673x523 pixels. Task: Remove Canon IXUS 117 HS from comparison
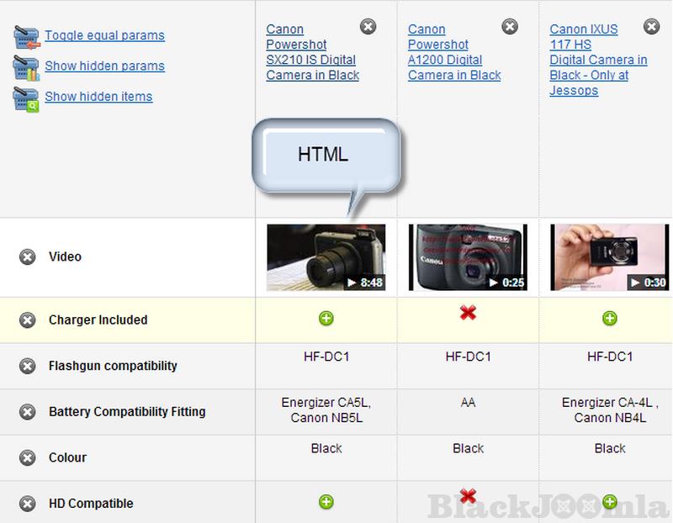coord(652,27)
